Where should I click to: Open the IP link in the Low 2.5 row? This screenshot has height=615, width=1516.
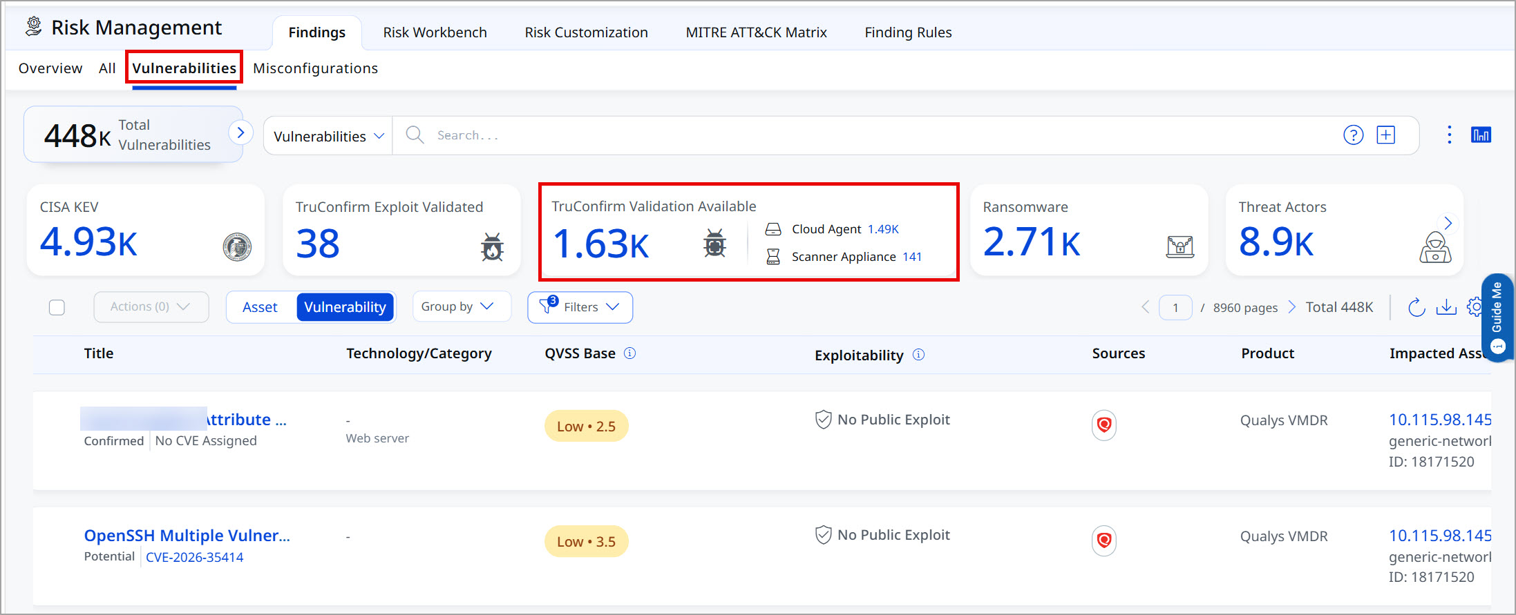point(1440,420)
